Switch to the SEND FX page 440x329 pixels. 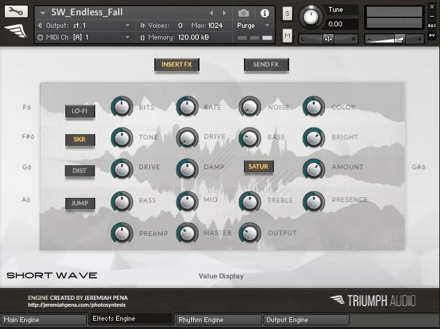click(266, 65)
